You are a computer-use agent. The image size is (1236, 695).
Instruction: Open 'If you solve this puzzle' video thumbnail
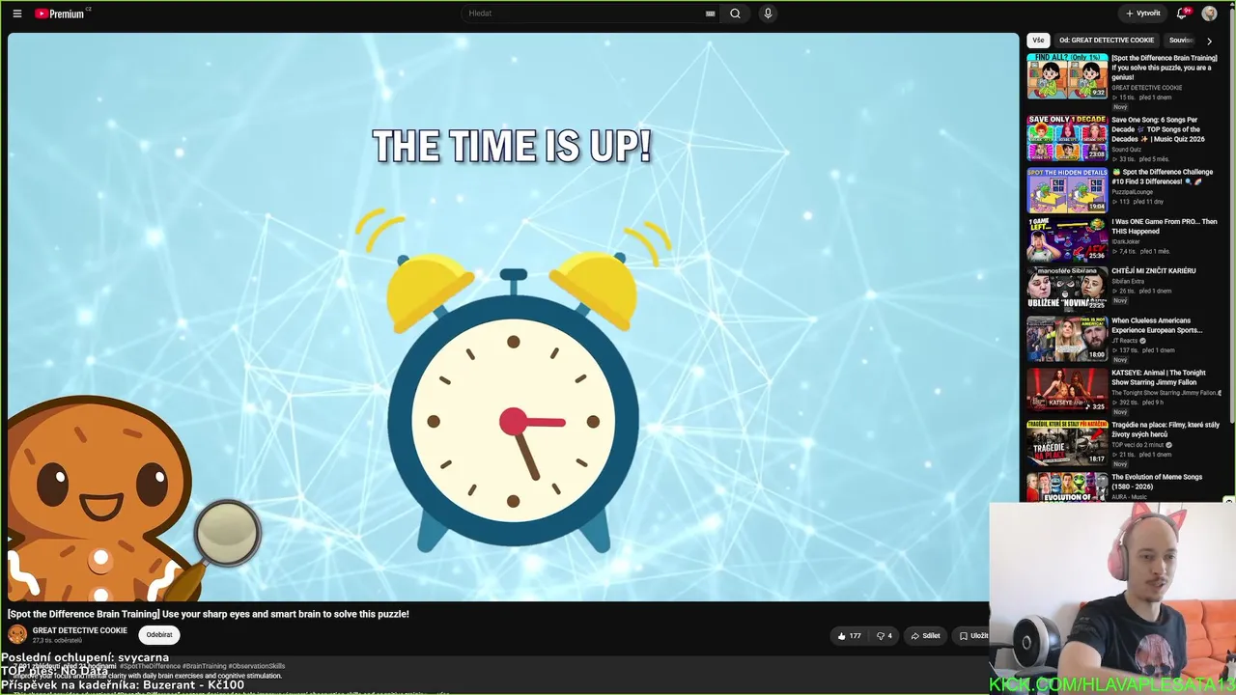pos(1067,76)
